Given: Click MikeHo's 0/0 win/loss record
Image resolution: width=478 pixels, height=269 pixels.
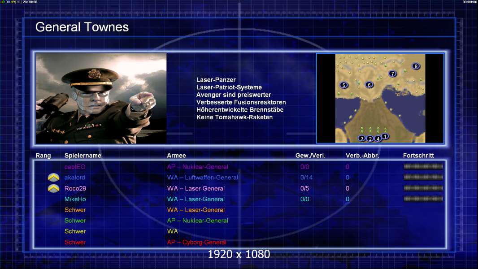Looking at the screenshot, I should coord(305,199).
